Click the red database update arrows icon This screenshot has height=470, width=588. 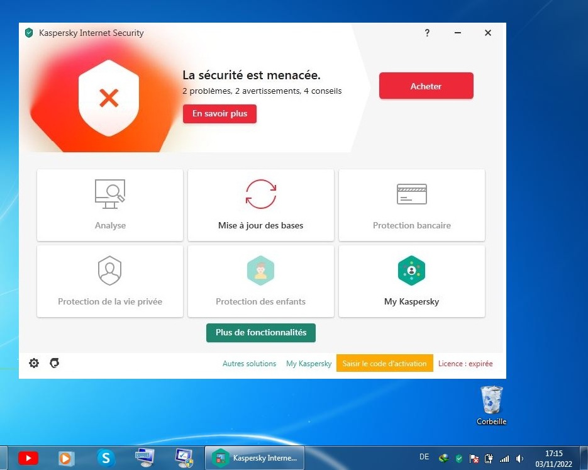pyautogui.click(x=261, y=194)
